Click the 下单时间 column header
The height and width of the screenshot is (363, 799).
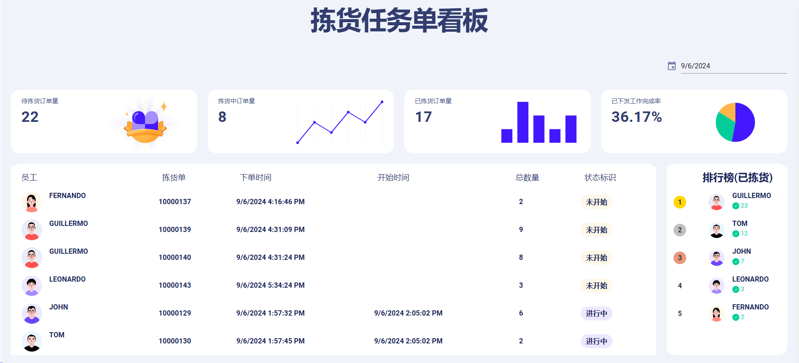coord(256,178)
